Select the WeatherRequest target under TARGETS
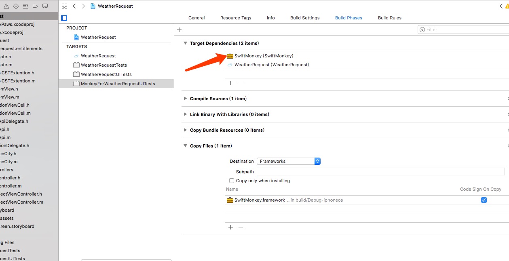Screen dimensions: 509x261 coord(98,56)
